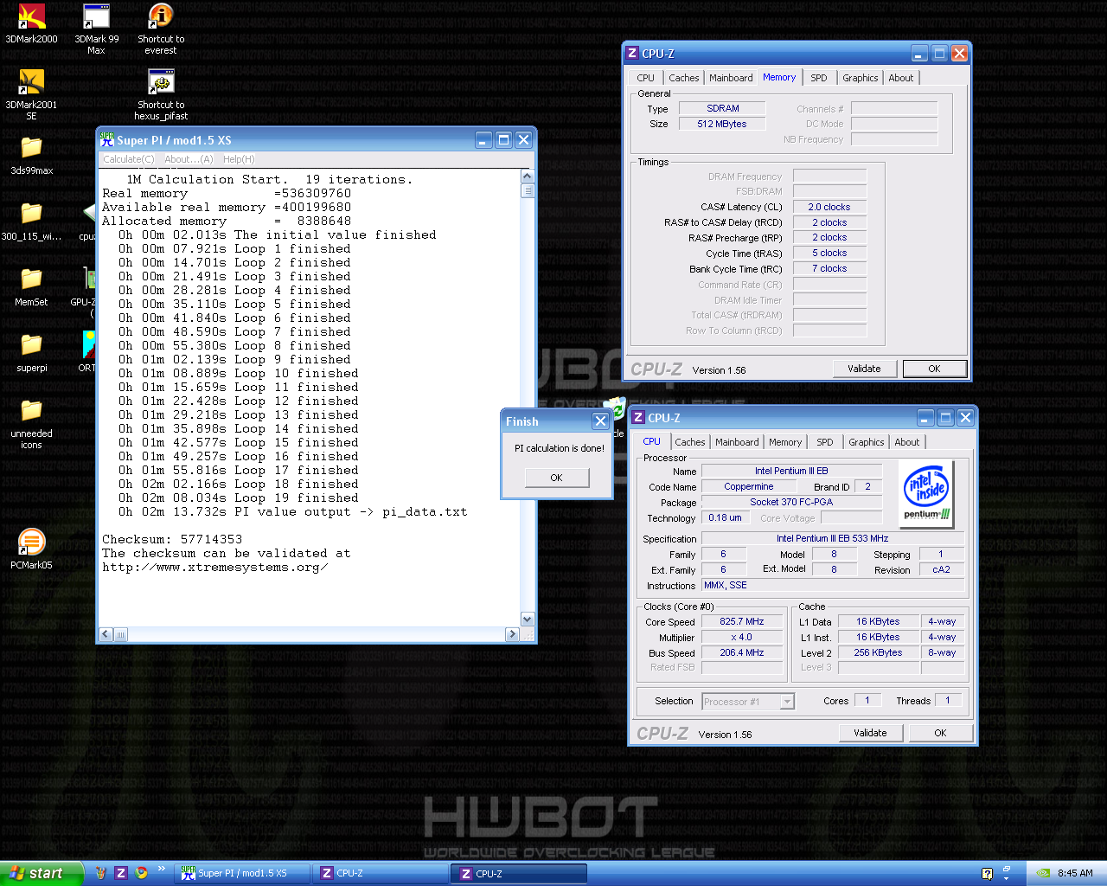Viewport: 1107px width, 886px height.
Task: Select the 300_115_wi... folder icon
Action: point(32,221)
